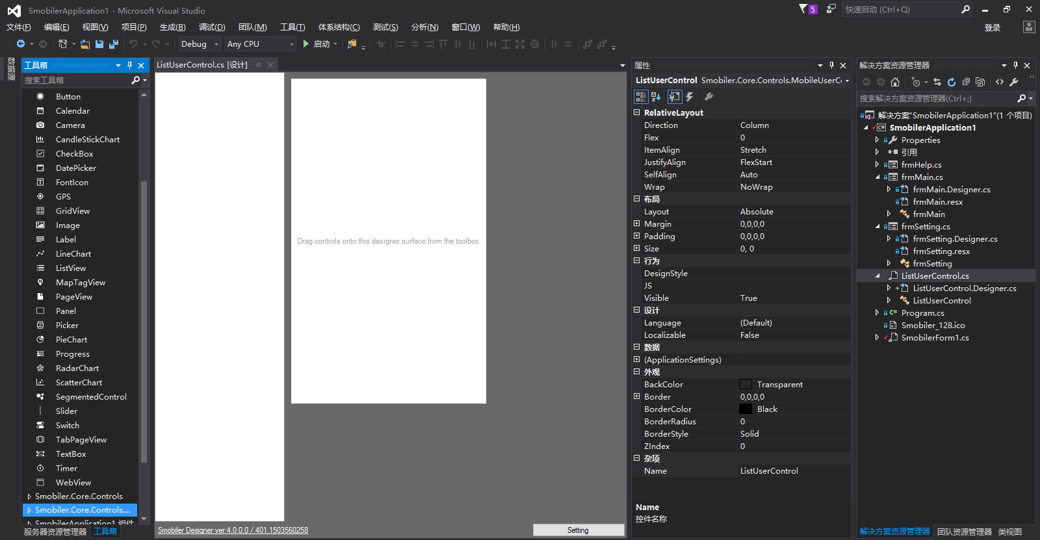Toggle the Properties view button in Properties panel
This screenshot has height=540, width=1040.
[x=675, y=97]
